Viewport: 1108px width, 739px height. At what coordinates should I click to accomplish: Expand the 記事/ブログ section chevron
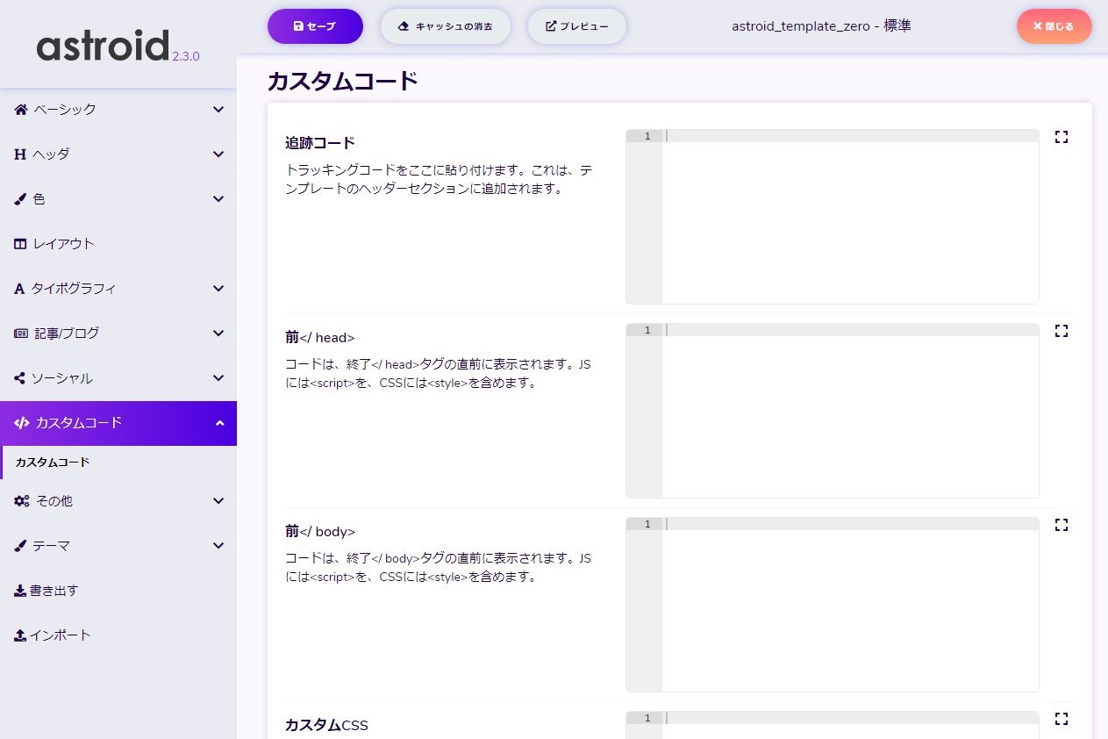coord(218,334)
